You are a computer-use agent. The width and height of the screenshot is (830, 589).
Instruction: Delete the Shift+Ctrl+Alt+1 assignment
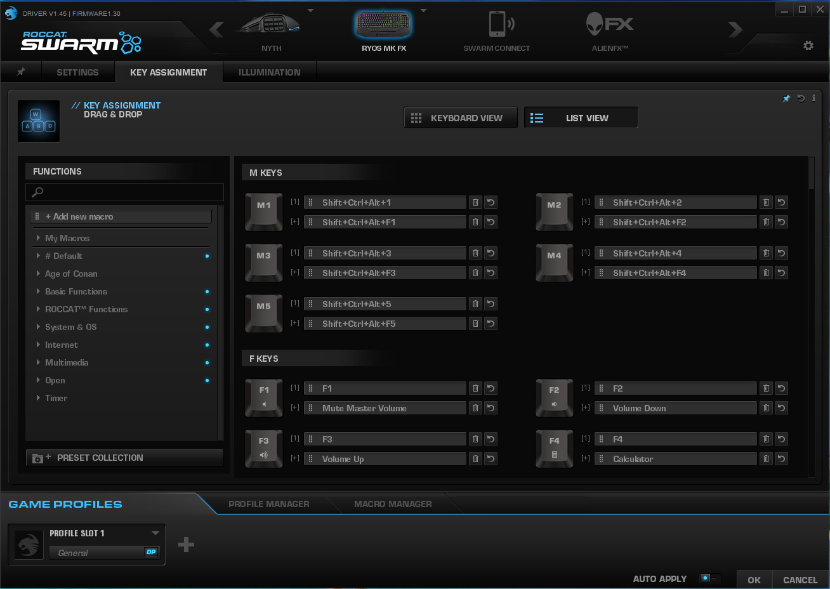coord(475,202)
